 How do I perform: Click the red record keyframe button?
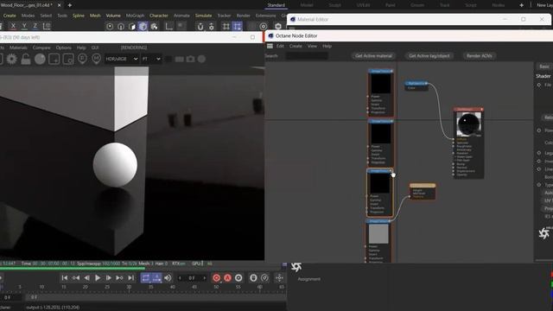coord(217,278)
